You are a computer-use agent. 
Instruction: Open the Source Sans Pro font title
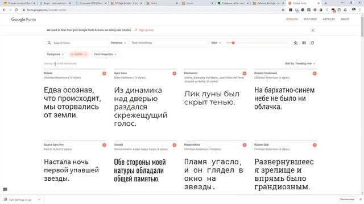53,145
